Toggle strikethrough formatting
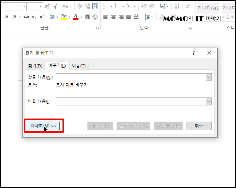Screen dimensions: 236x188 [x=26, y=17]
